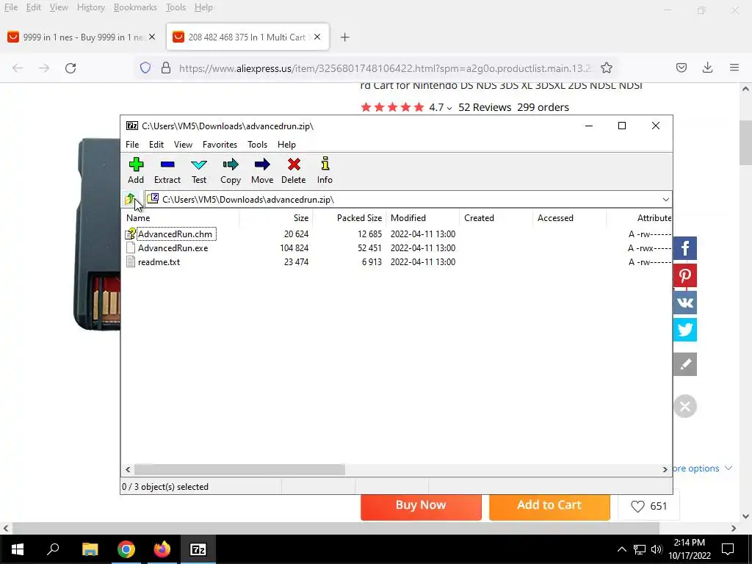Viewport: 752px width, 564px height.
Task: Click the site security padlock icon
Action: 166,68
